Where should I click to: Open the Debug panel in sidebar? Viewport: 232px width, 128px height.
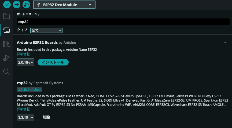[6, 58]
